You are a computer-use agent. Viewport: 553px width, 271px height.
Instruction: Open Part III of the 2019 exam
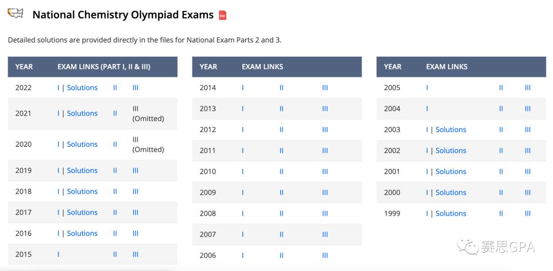pos(135,170)
